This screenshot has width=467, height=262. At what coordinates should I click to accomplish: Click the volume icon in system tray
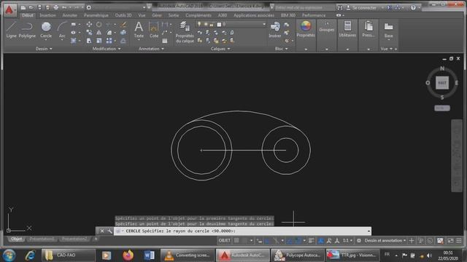tap(429, 255)
